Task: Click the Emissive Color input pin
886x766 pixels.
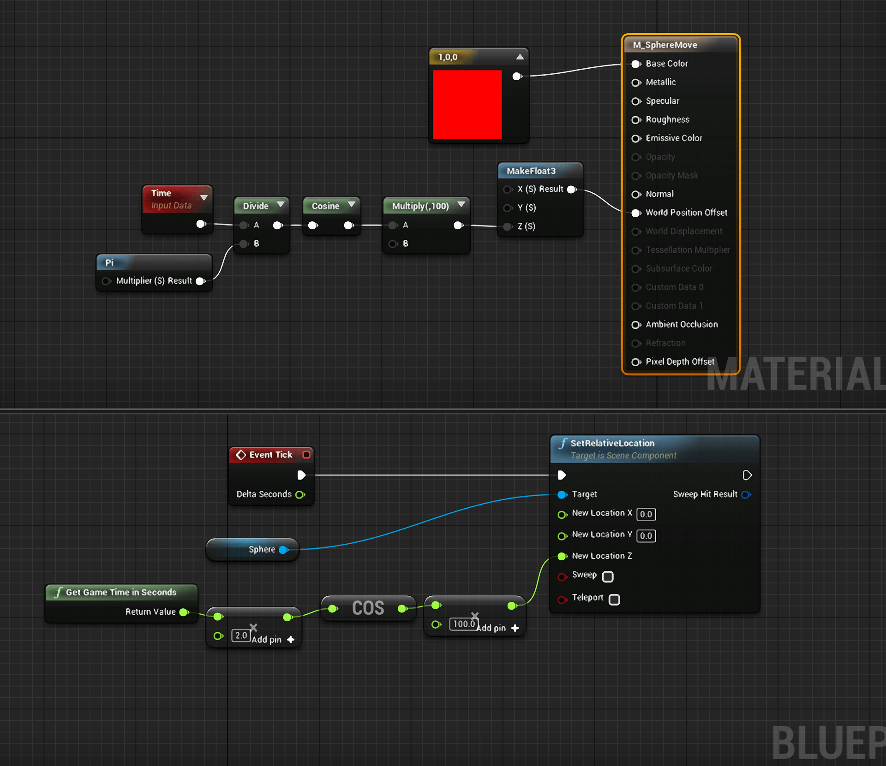Action: click(636, 138)
